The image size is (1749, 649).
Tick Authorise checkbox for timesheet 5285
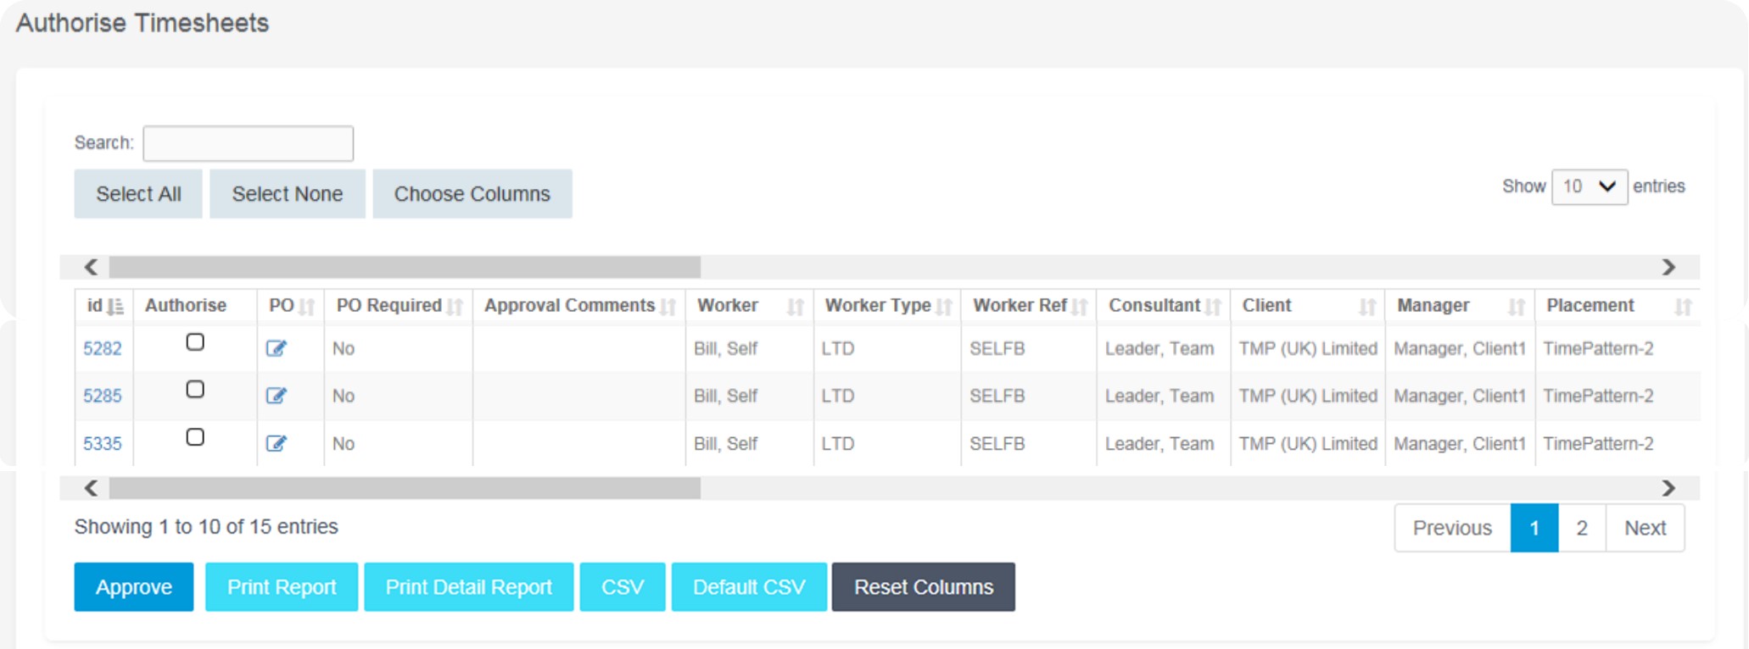tap(195, 390)
